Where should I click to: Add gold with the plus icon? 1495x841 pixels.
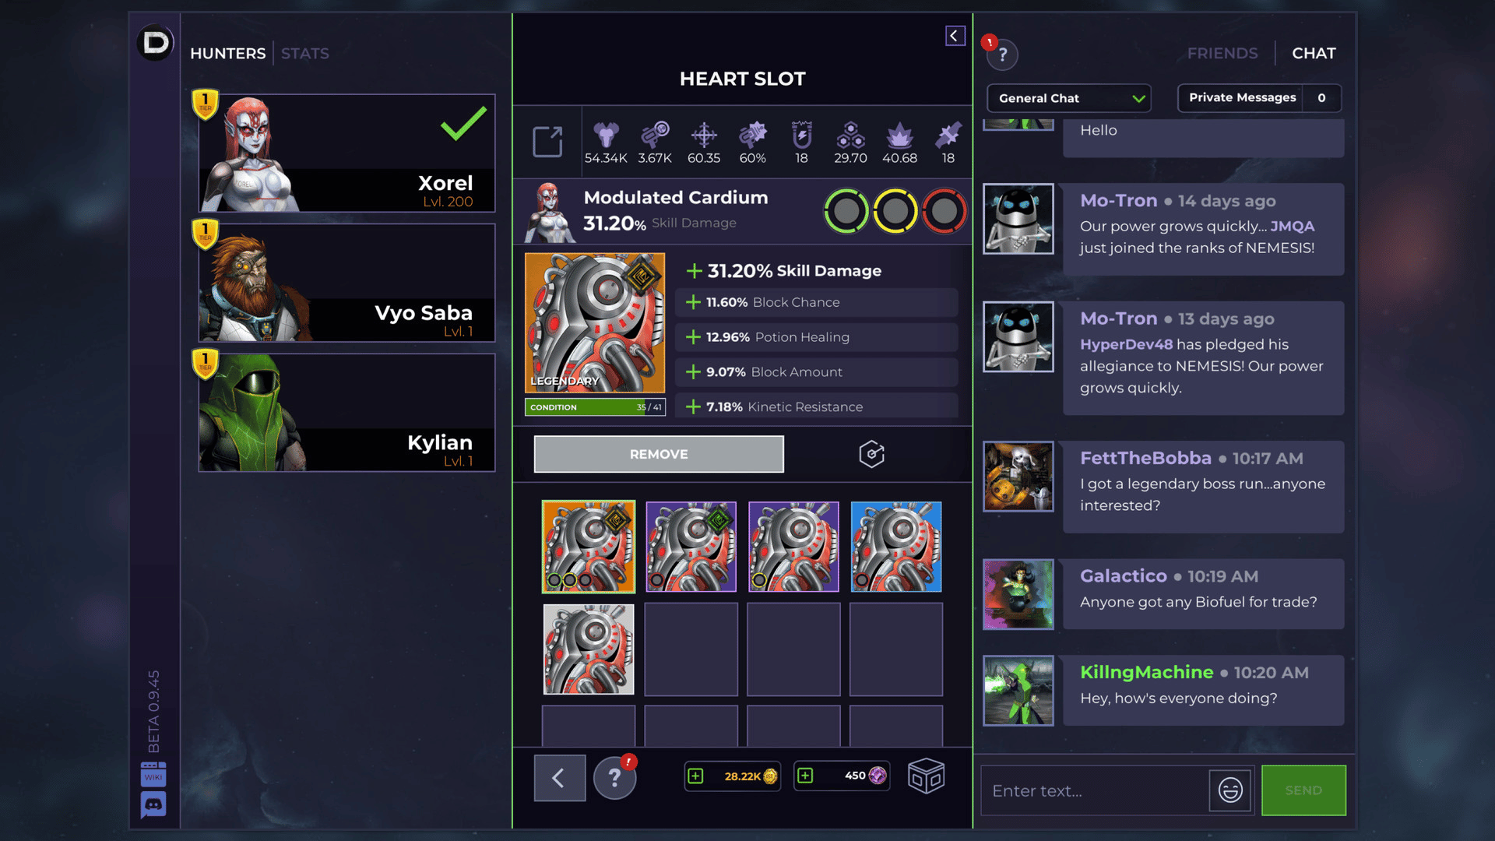pos(695,776)
